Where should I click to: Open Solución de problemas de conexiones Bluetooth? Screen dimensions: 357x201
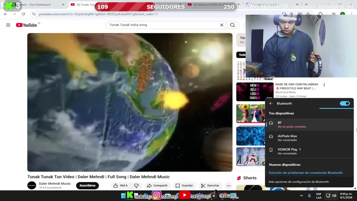pyautogui.click(x=305, y=173)
